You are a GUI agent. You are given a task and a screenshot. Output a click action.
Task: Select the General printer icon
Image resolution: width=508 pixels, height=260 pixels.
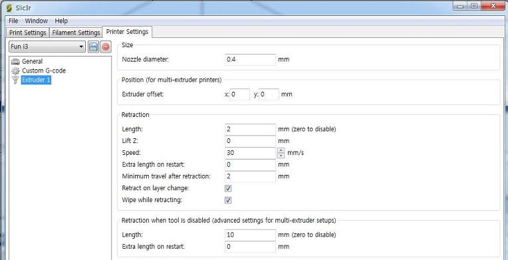[15, 62]
